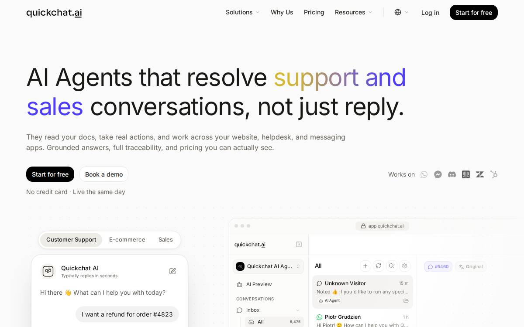Image resolution: width=524 pixels, height=327 pixels.
Task: Click the Discord icon beside Works on
Action: pyautogui.click(x=452, y=174)
